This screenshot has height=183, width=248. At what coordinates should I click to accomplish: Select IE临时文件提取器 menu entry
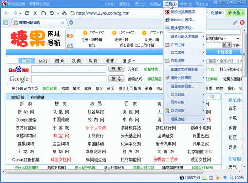(x=184, y=69)
